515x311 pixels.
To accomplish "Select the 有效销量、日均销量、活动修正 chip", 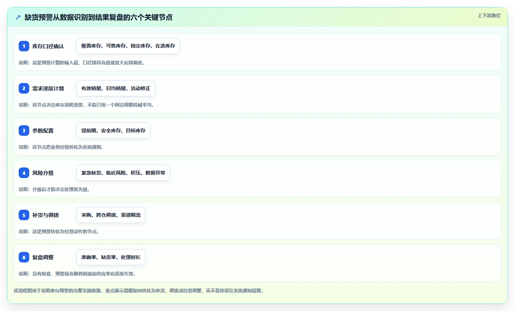I will click(x=116, y=88).
